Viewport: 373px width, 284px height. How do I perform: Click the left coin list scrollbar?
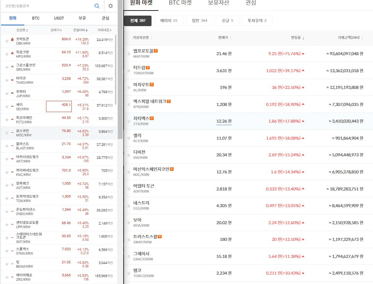[x=120, y=87]
